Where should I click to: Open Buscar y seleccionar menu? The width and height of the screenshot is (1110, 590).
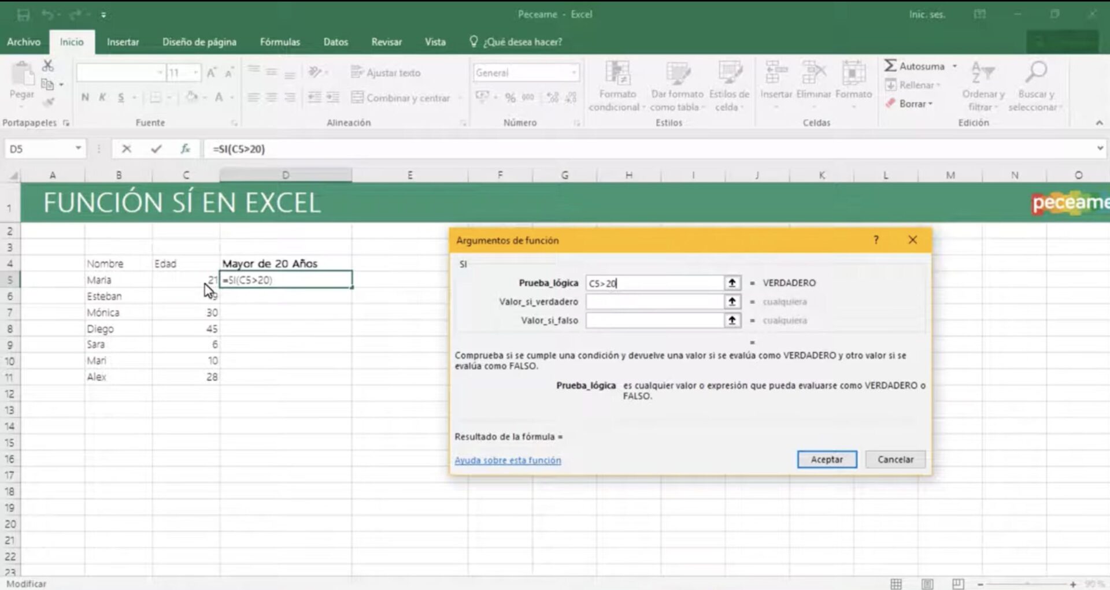tap(1035, 86)
